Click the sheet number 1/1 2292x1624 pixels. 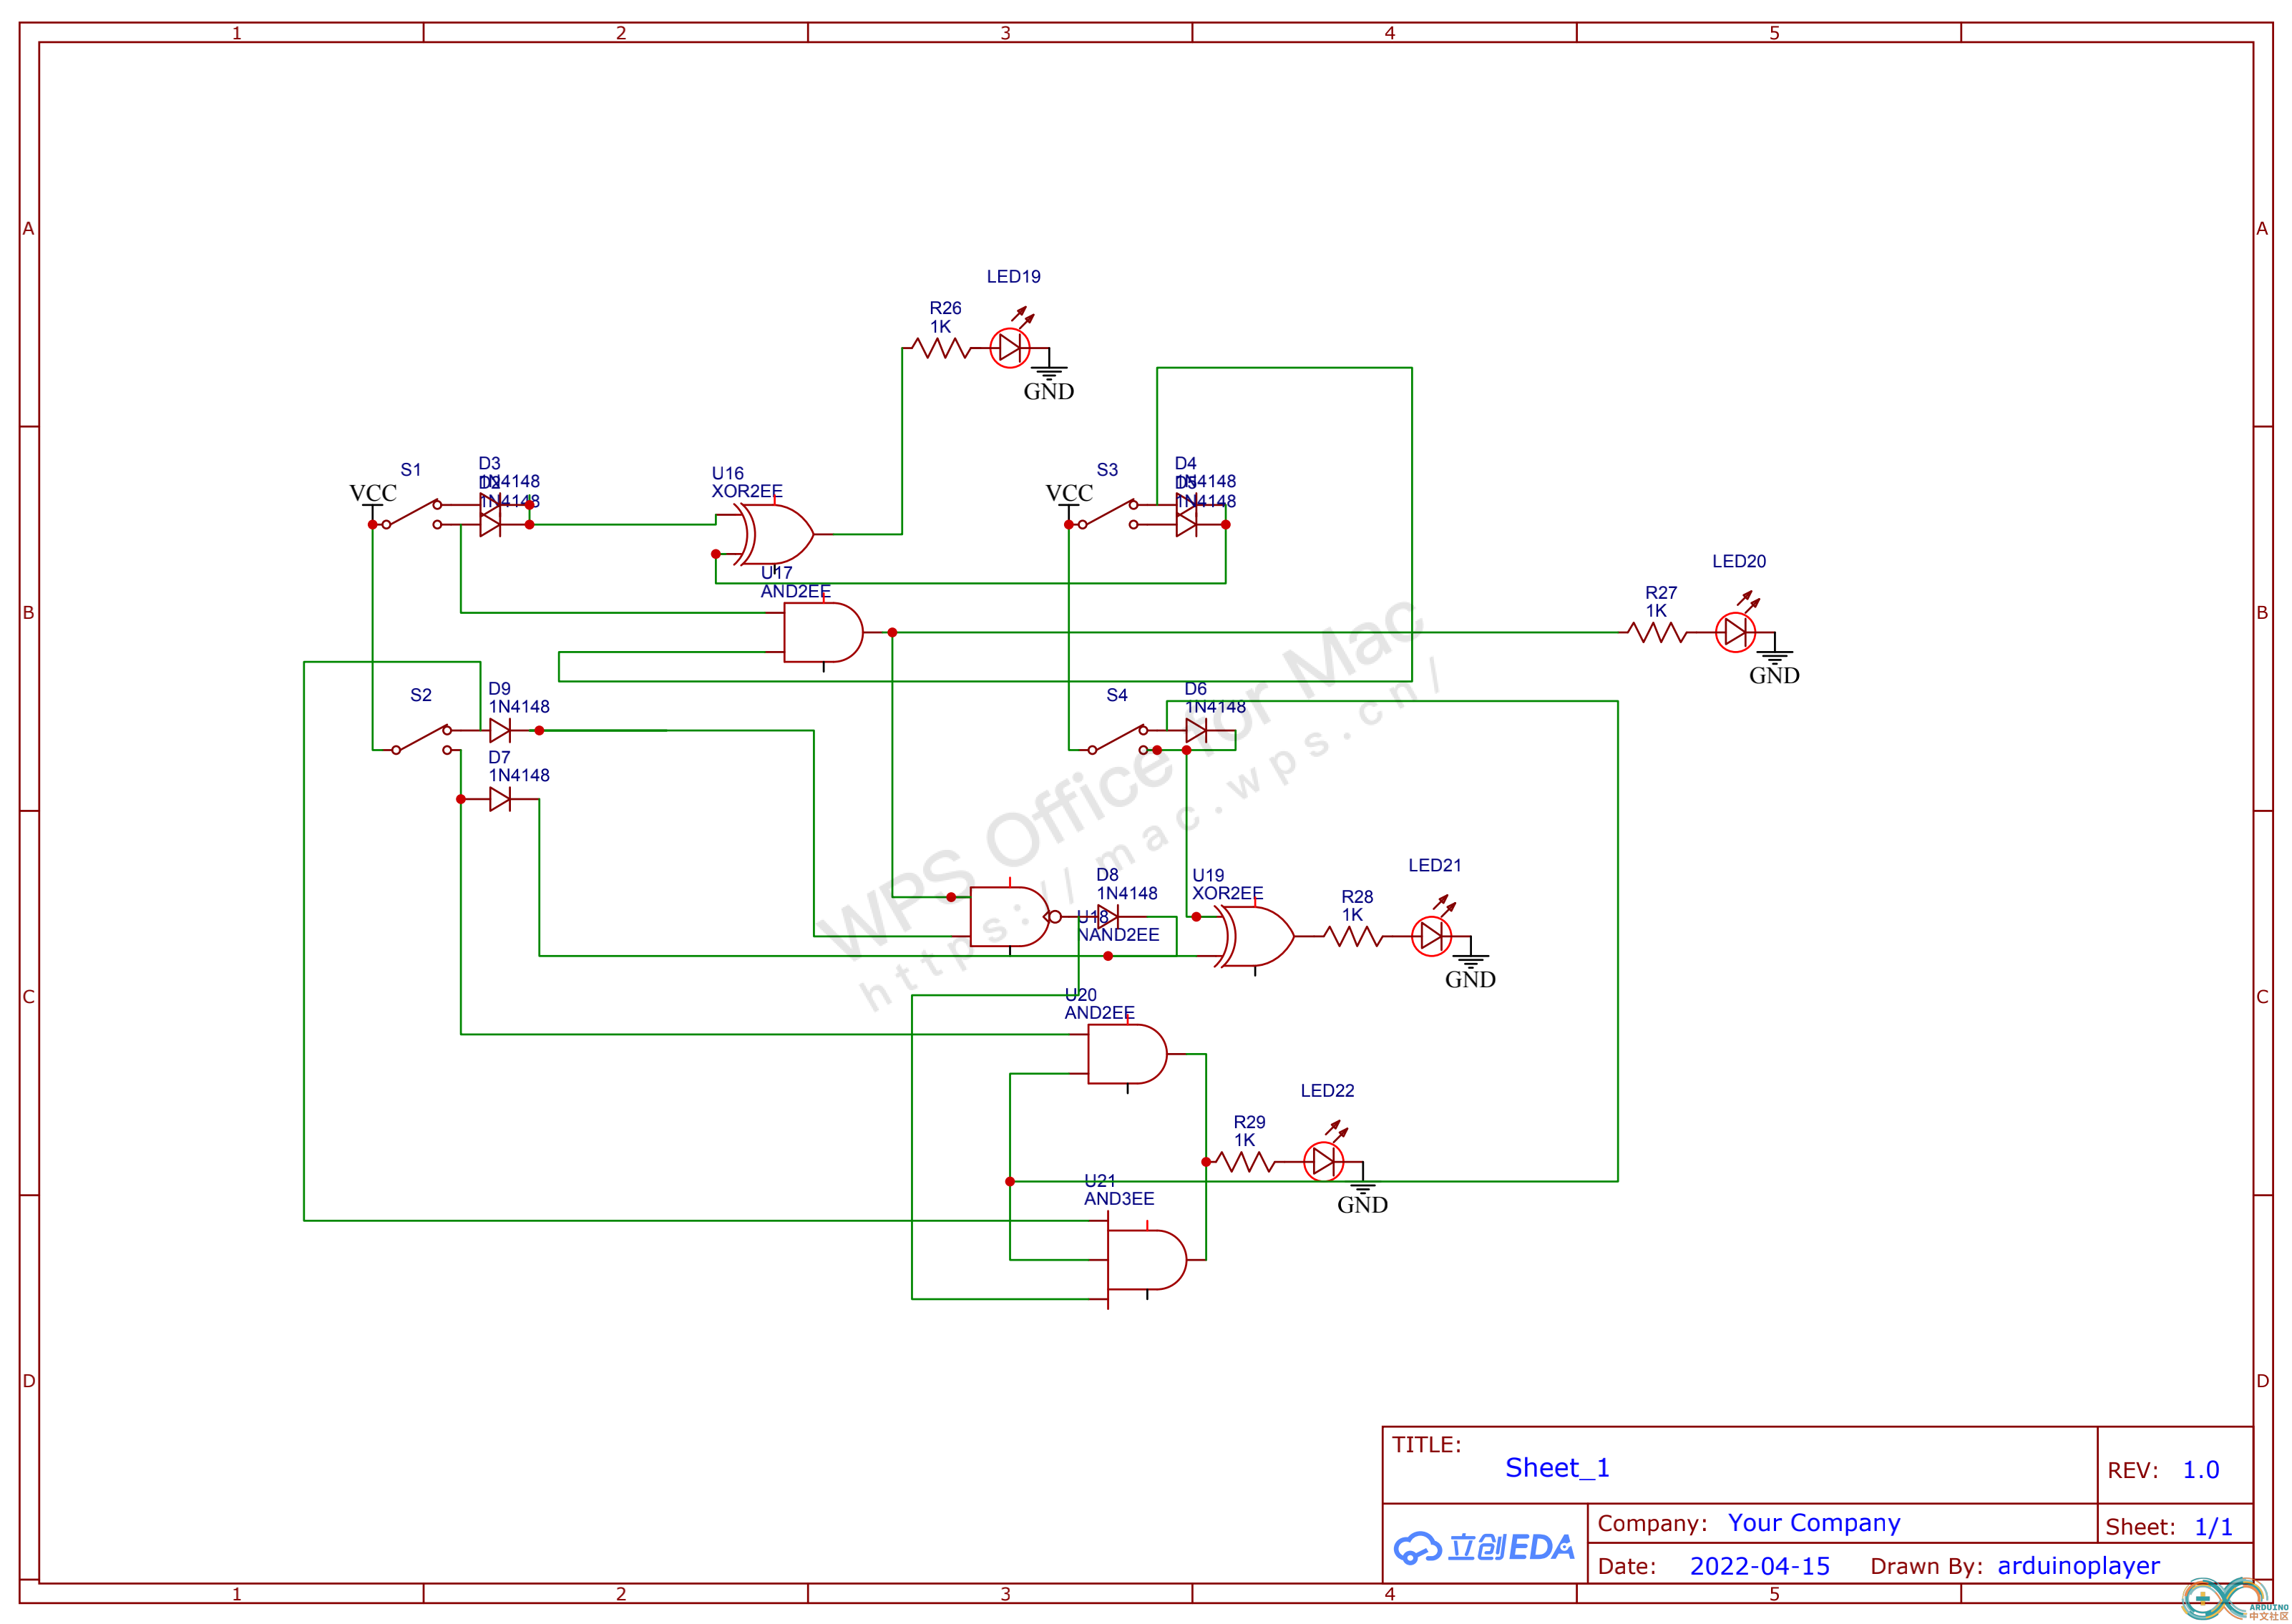(x=2213, y=1527)
